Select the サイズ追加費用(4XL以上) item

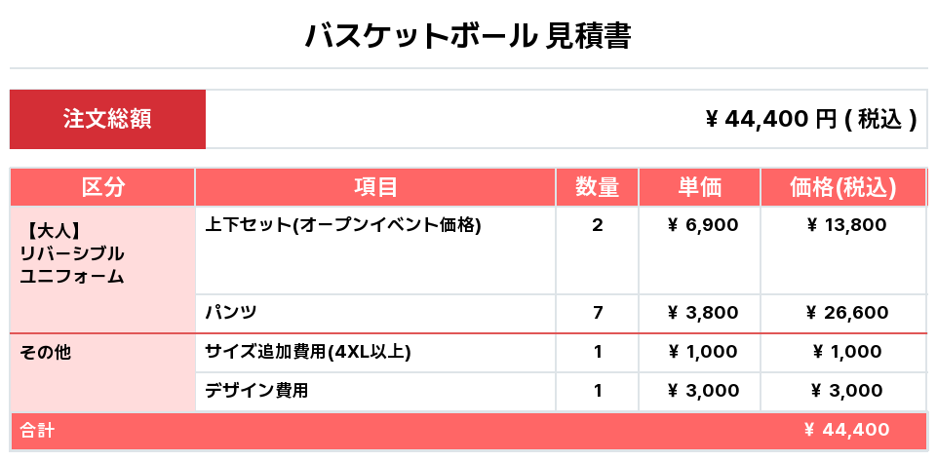tap(308, 352)
